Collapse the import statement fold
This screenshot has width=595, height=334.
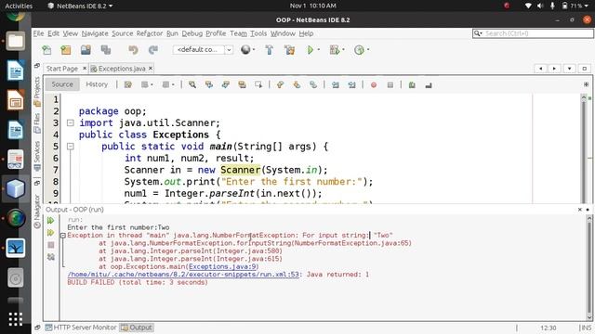(71, 122)
